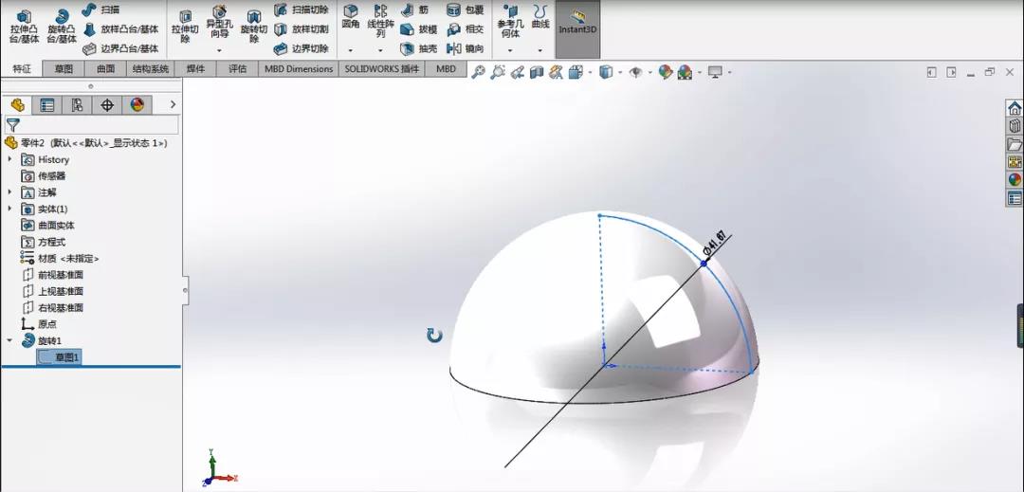Collapse the 旋转1 revolve feature node
1024x492 pixels.
[9, 340]
